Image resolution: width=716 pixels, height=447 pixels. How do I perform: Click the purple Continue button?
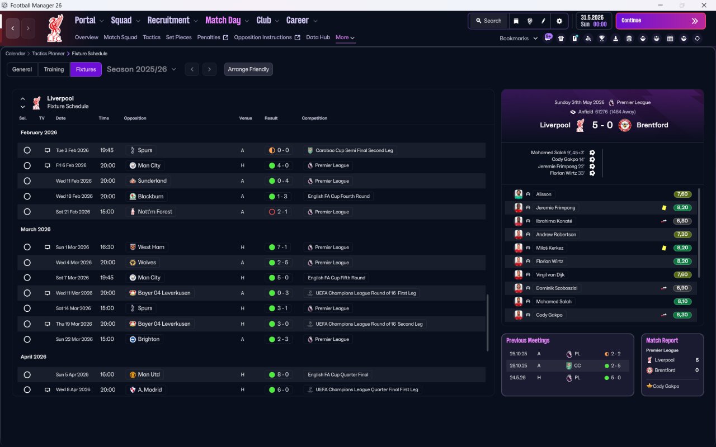coord(661,21)
